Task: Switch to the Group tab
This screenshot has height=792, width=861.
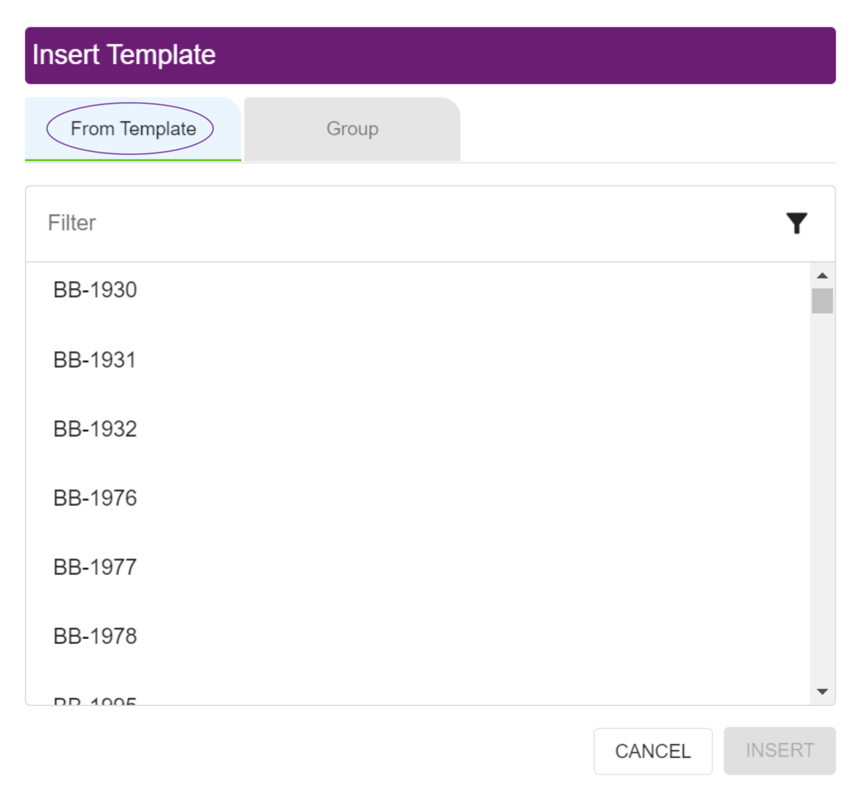Action: [352, 129]
